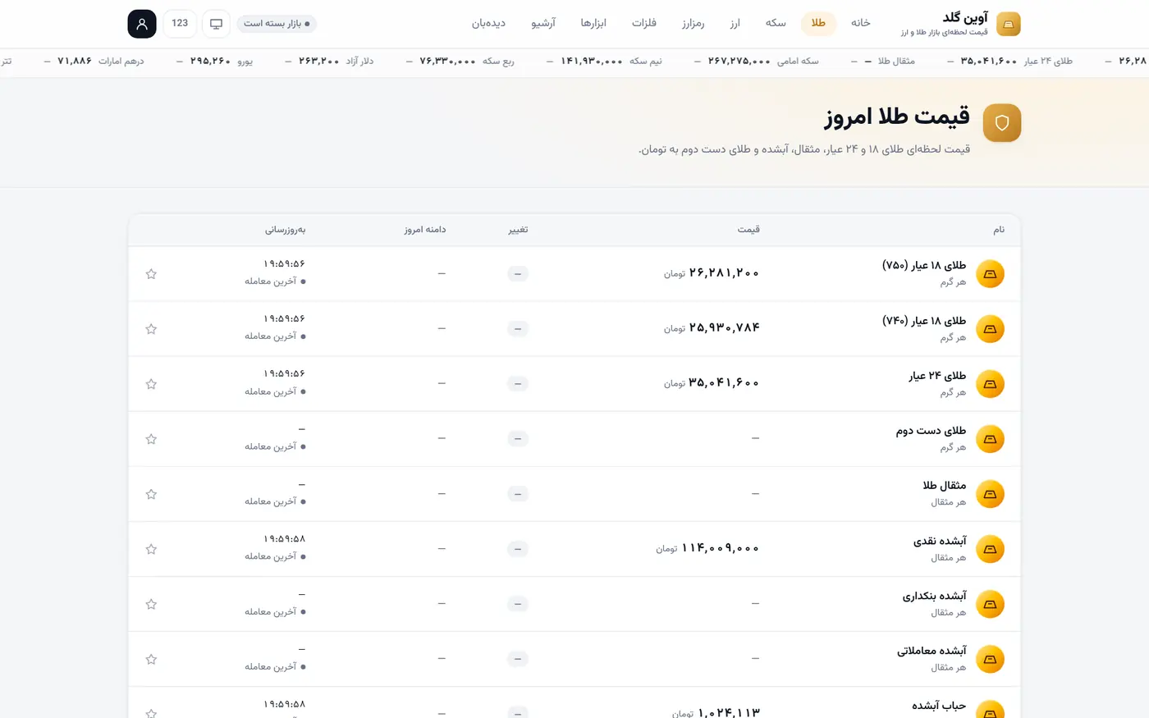This screenshot has width=1149, height=718.
Task: Click the به‌روزرسانی column header
Action: click(285, 230)
